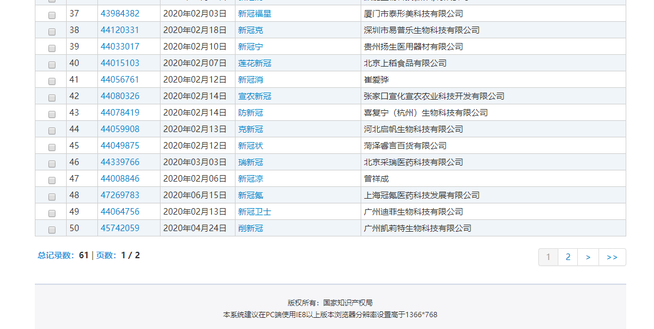Open the trademark 莲花新冠
This screenshot has width=654, height=329.
pos(254,63)
